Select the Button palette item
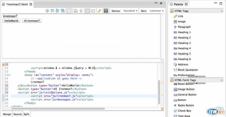 coord(180,100)
